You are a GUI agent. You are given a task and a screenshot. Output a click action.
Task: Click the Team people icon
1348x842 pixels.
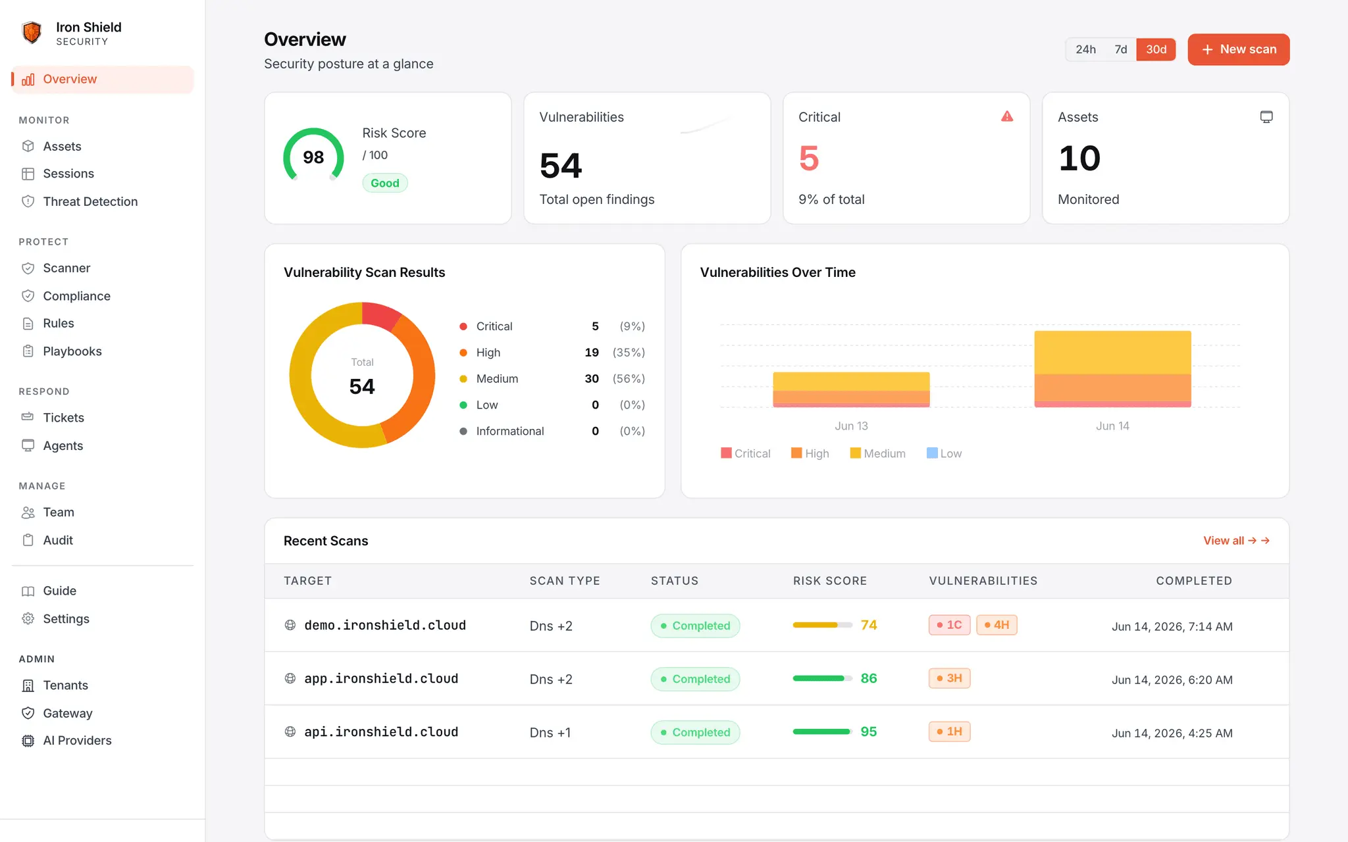tap(28, 512)
